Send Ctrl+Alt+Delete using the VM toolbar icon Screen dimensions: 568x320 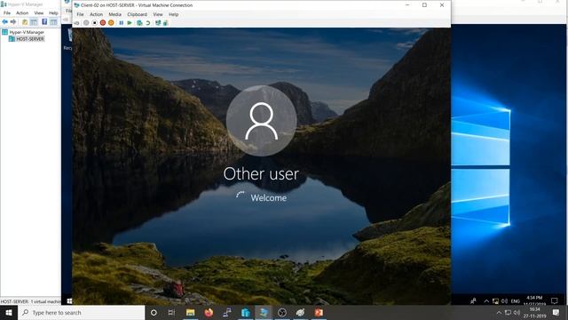[x=76, y=23]
